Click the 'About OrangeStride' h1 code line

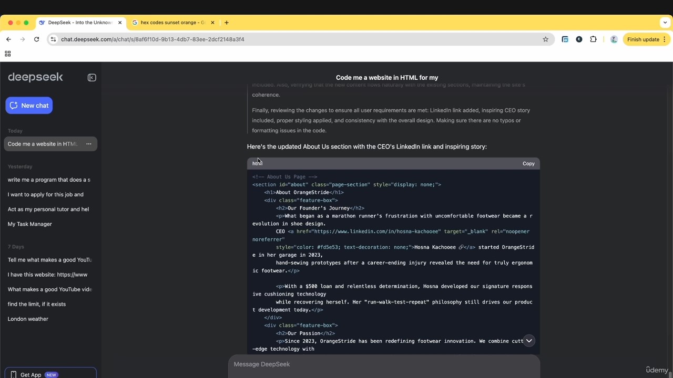point(304,192)
